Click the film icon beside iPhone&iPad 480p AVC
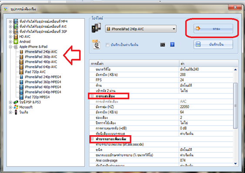This screenshot has width=245, height=173. (21, 62)
